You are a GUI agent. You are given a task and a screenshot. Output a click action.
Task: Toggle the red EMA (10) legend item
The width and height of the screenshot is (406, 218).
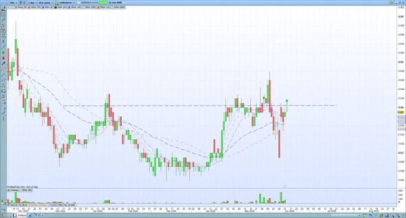104,7
